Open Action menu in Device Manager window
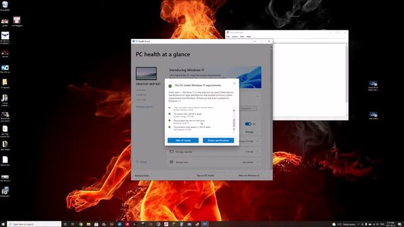This screenshot has width=404, height=227. [x=235, y=37]
